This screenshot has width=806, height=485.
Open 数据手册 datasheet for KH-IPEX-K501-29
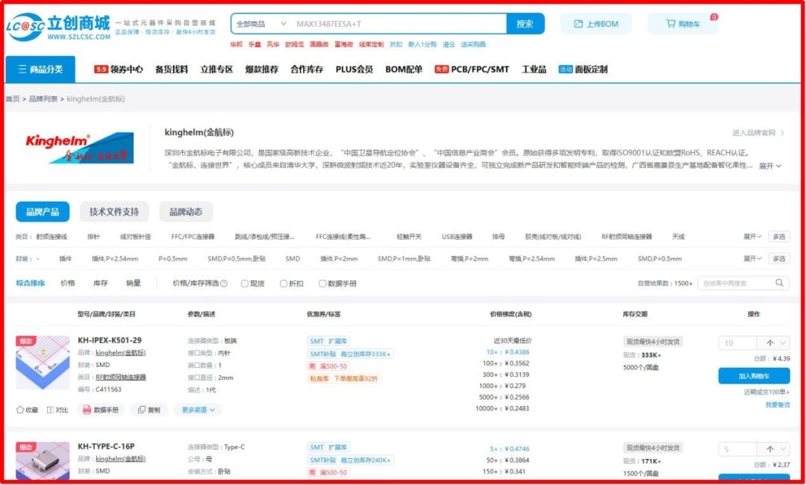tap(101, 410)
